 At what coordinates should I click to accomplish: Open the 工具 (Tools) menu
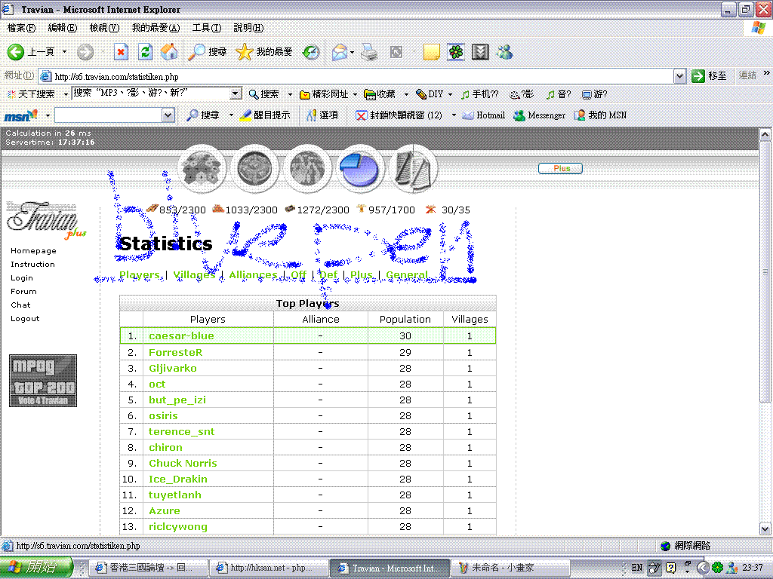click(206, 28)
